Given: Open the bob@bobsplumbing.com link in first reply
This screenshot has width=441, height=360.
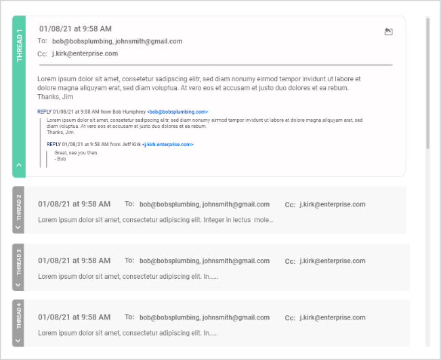Looking at the screenshot, I should point(178,111).
